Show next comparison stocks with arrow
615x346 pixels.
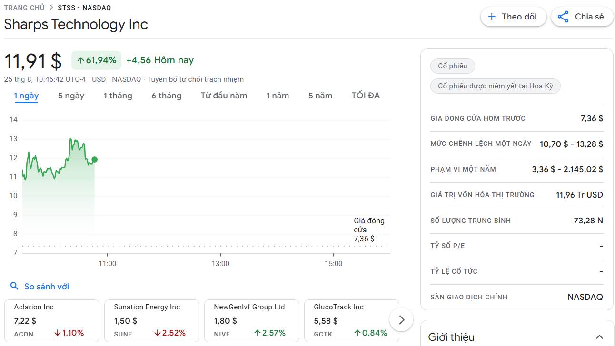(401, 320)
